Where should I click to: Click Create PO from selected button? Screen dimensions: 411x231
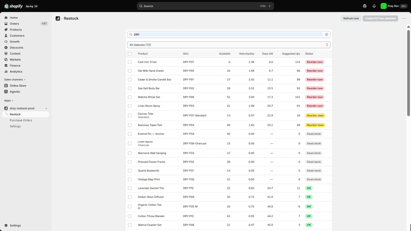pos(380,18)
